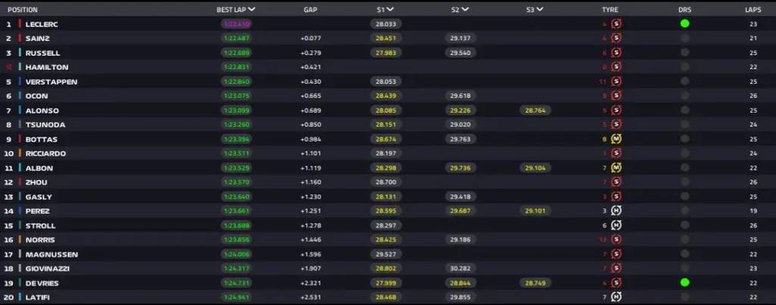
Task: Click Leclerc's green DRS indicator
Action: coord(684,23)
